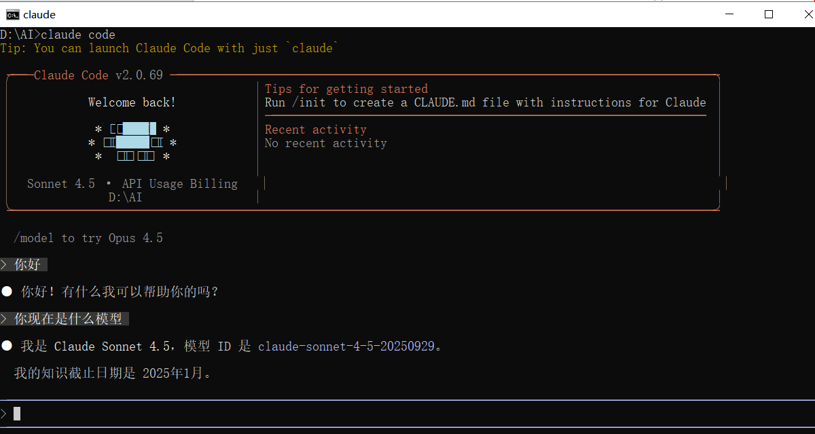Click the user message '你好'
The image size is (815, 434).
pos(27,264)
